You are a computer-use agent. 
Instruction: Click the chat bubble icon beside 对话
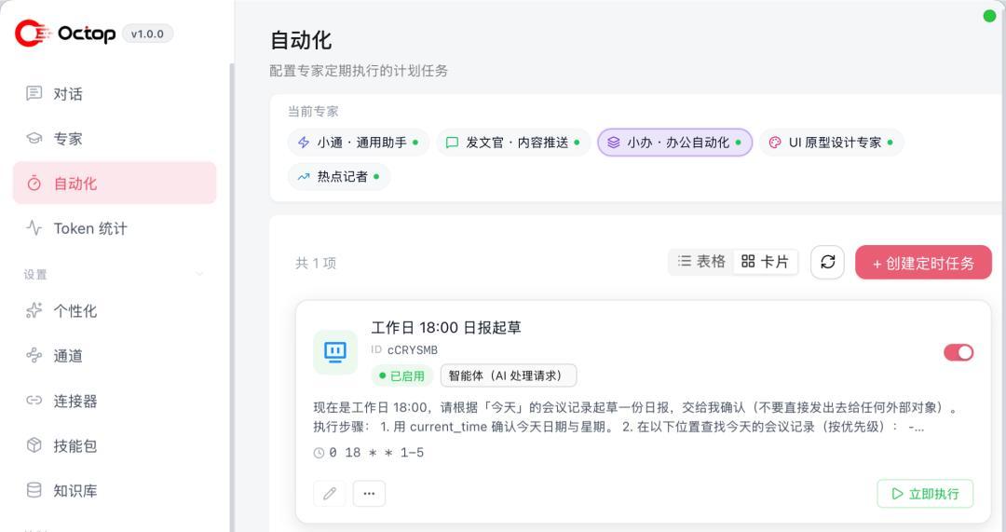34,94
